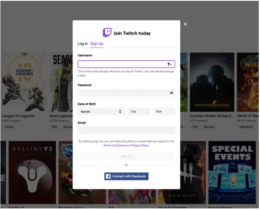Focus the Email input field
The height and width of the screenshot is (210, 260).
click(126, 130)
